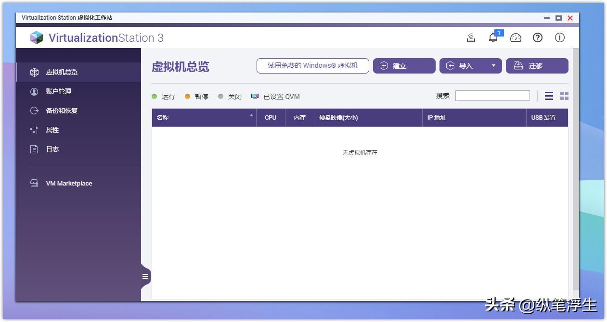View the information icon in the header
This screenshot has height=322, width=607.
559,37
